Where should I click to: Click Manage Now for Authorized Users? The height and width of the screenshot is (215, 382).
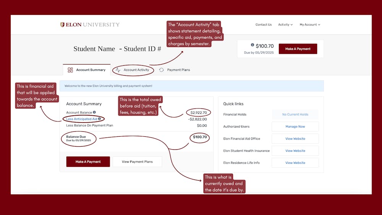click(295, 126)
